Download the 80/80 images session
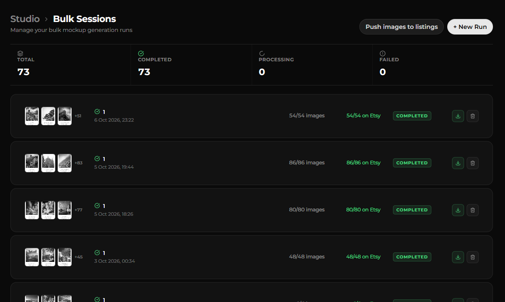Viewport: 505px width, 302px height. pos(458,210)
